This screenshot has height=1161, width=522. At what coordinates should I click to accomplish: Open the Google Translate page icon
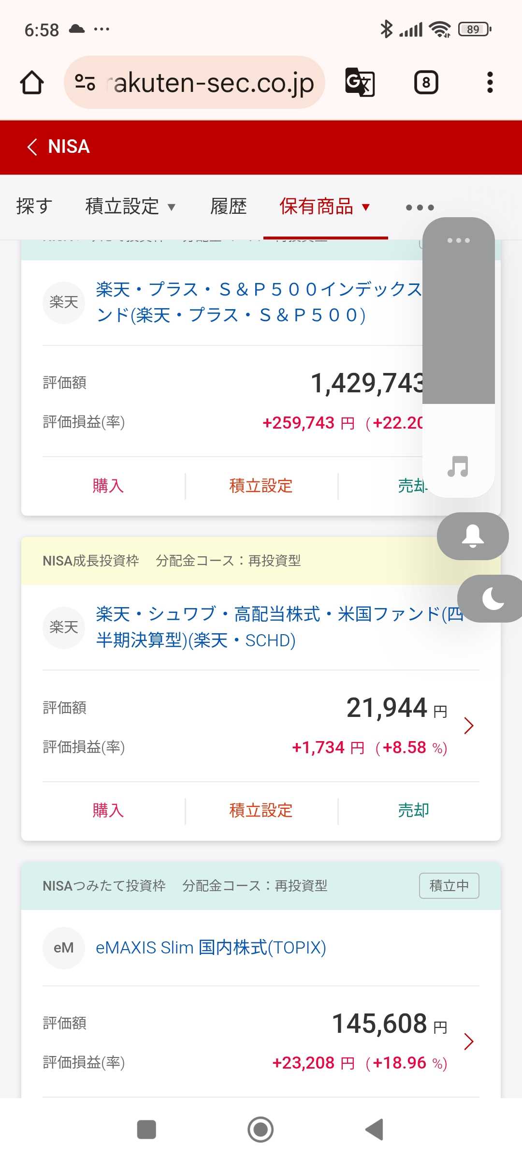[x=360, y=83]
